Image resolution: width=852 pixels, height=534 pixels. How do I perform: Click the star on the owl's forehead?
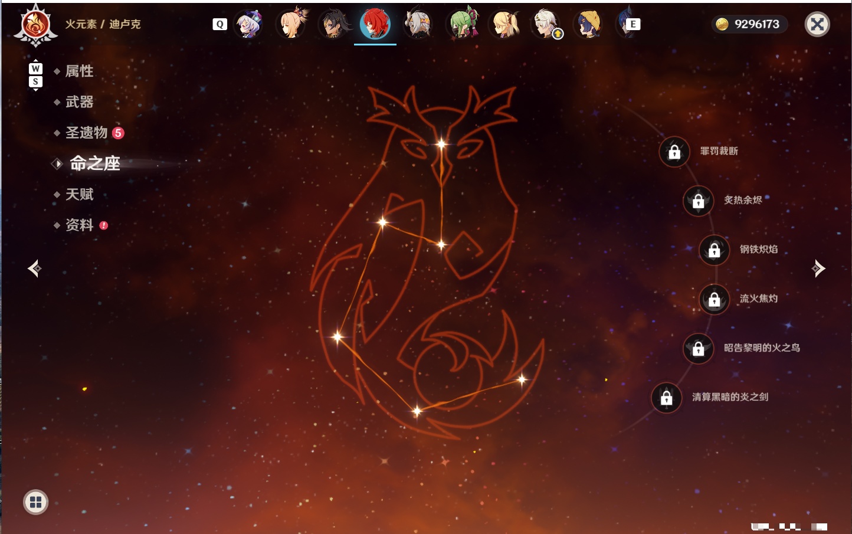click(x=441, y=143)
